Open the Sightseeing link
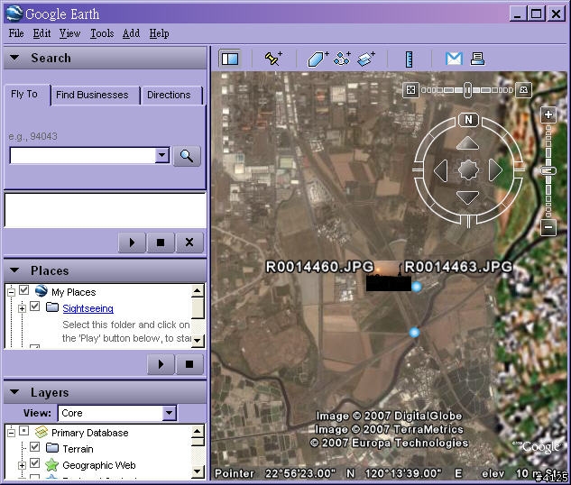This screenshot has width=571, height=485. (87, 308)
